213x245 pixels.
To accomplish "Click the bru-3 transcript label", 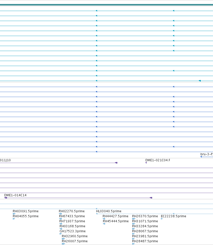I will (206, 154).
